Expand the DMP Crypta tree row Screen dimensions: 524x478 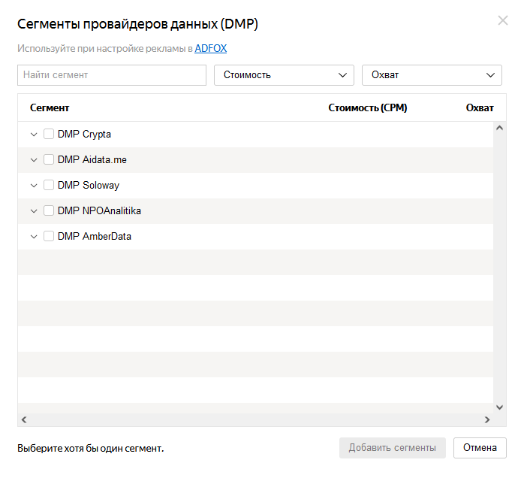34,135
